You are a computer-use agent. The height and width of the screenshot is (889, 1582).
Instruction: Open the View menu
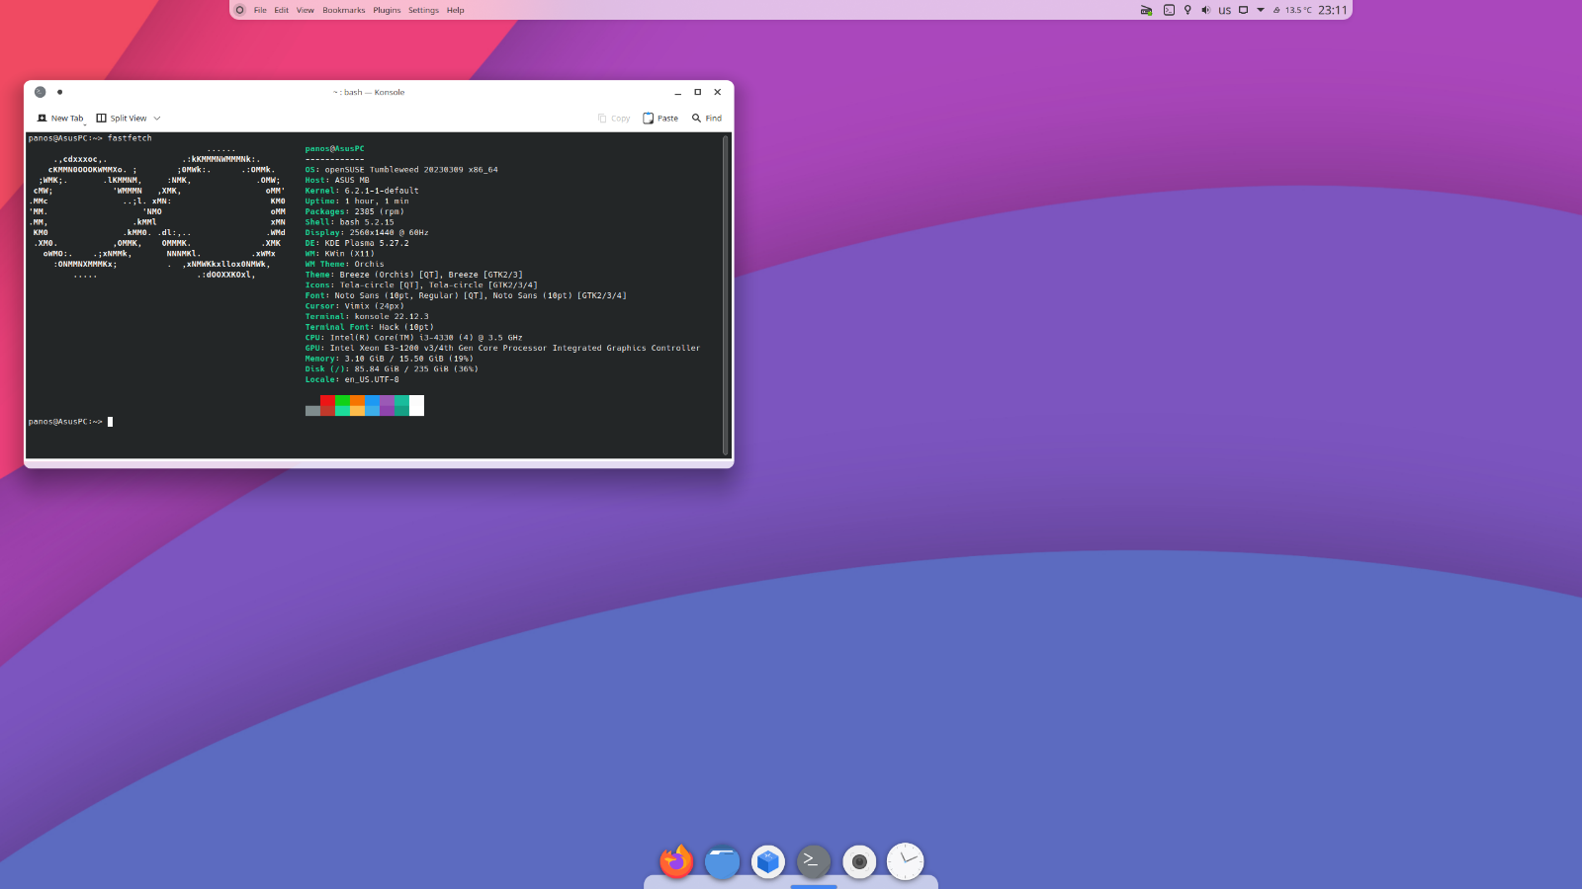click(306, 10)
